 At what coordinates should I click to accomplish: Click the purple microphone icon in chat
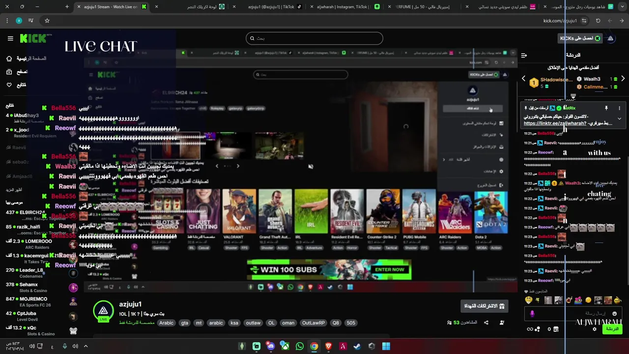(x=532, y=314)
